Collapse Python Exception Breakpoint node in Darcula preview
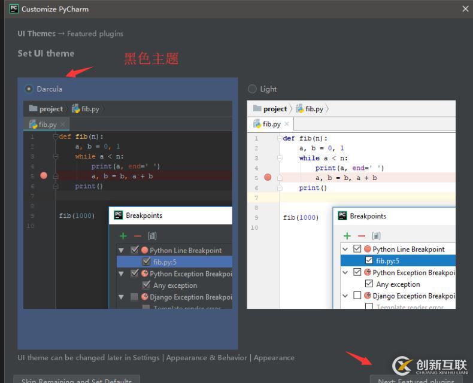Viewport: 473px width, 383px height. [x=122, y=274]
